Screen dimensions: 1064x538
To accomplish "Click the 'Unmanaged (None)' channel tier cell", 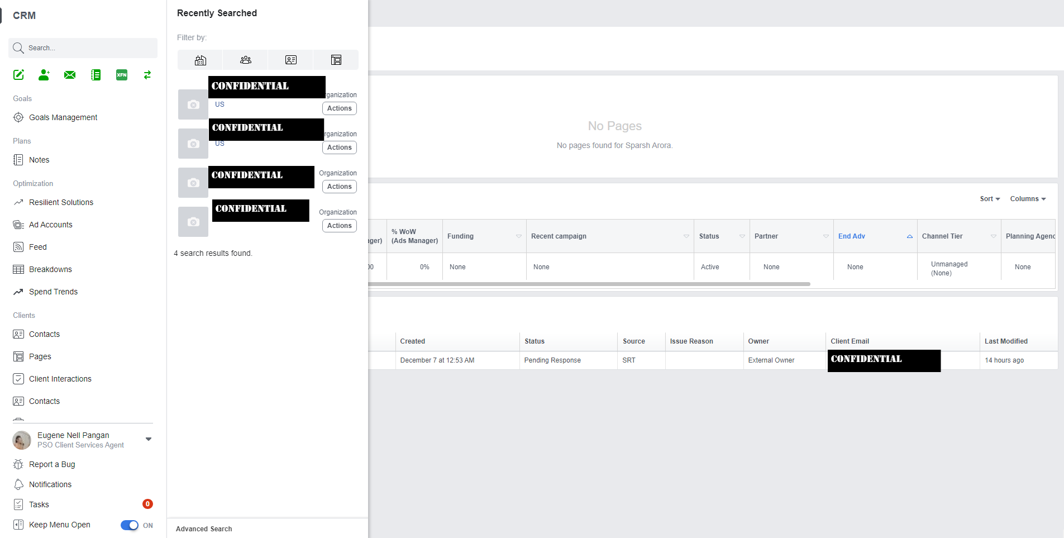I will coord(950,269).
